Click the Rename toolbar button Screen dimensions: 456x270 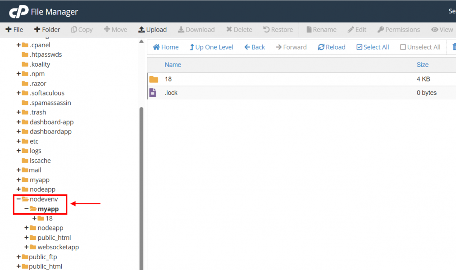[321, 30]
